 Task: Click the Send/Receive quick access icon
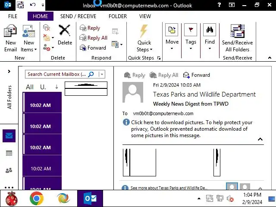tap(20, 5)
